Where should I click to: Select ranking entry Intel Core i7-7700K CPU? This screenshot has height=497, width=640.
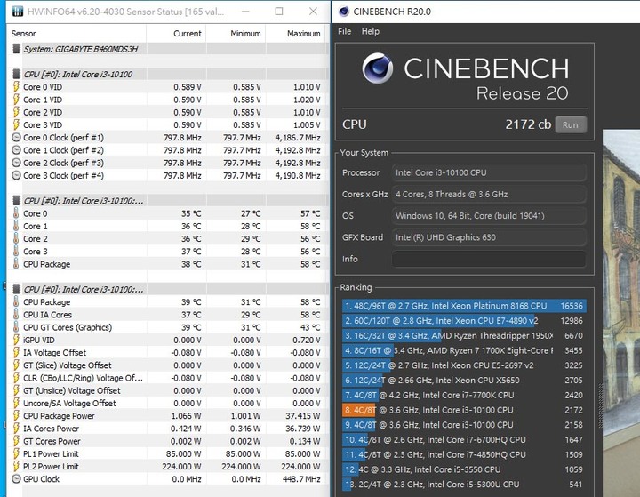(464, 396)
